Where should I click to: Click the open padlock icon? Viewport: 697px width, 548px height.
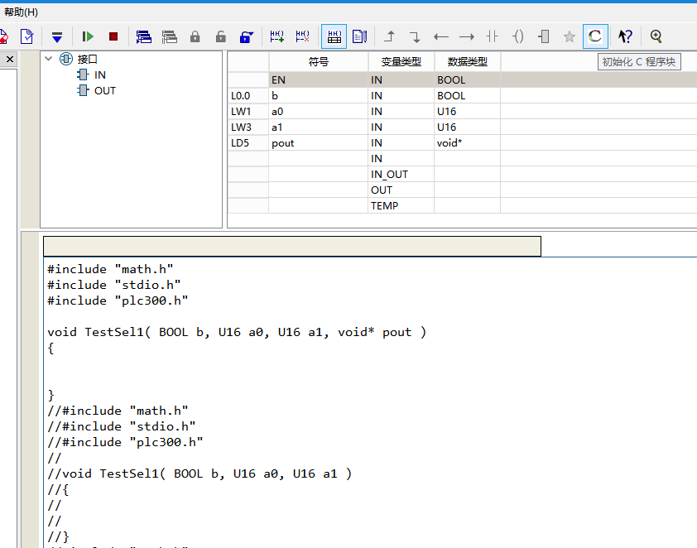pos(220,36)
